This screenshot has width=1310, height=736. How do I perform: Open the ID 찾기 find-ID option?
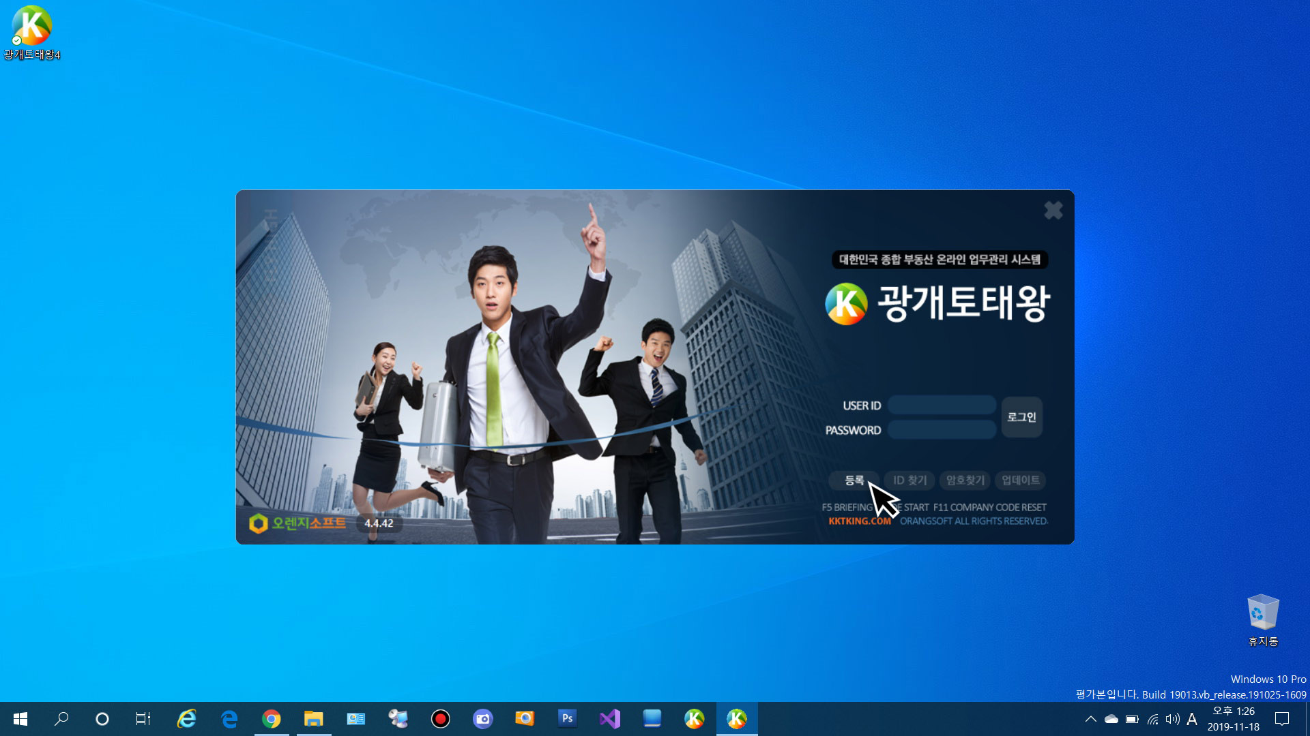(x=909, y=480)
